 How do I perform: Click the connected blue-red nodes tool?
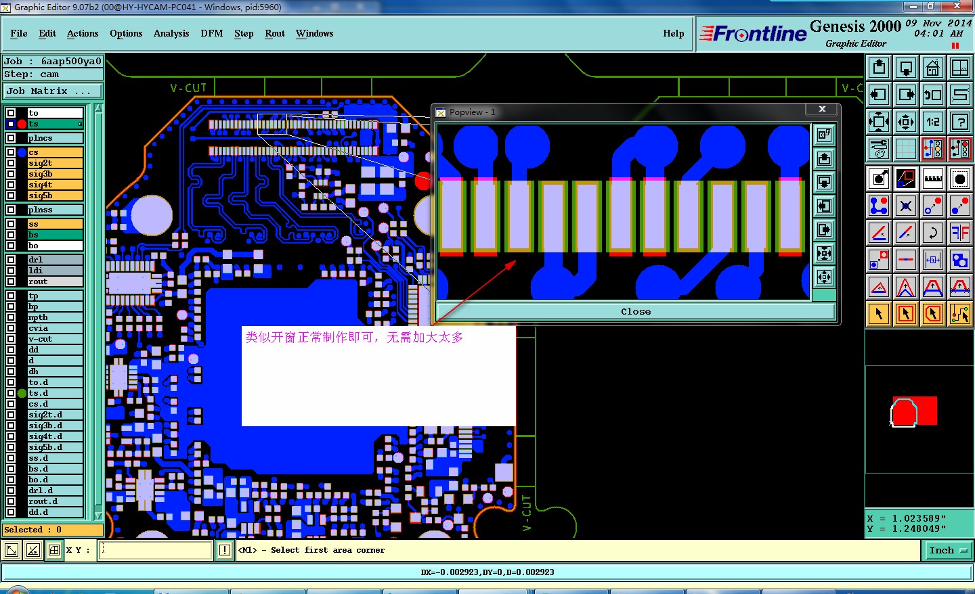click(879, 206)
